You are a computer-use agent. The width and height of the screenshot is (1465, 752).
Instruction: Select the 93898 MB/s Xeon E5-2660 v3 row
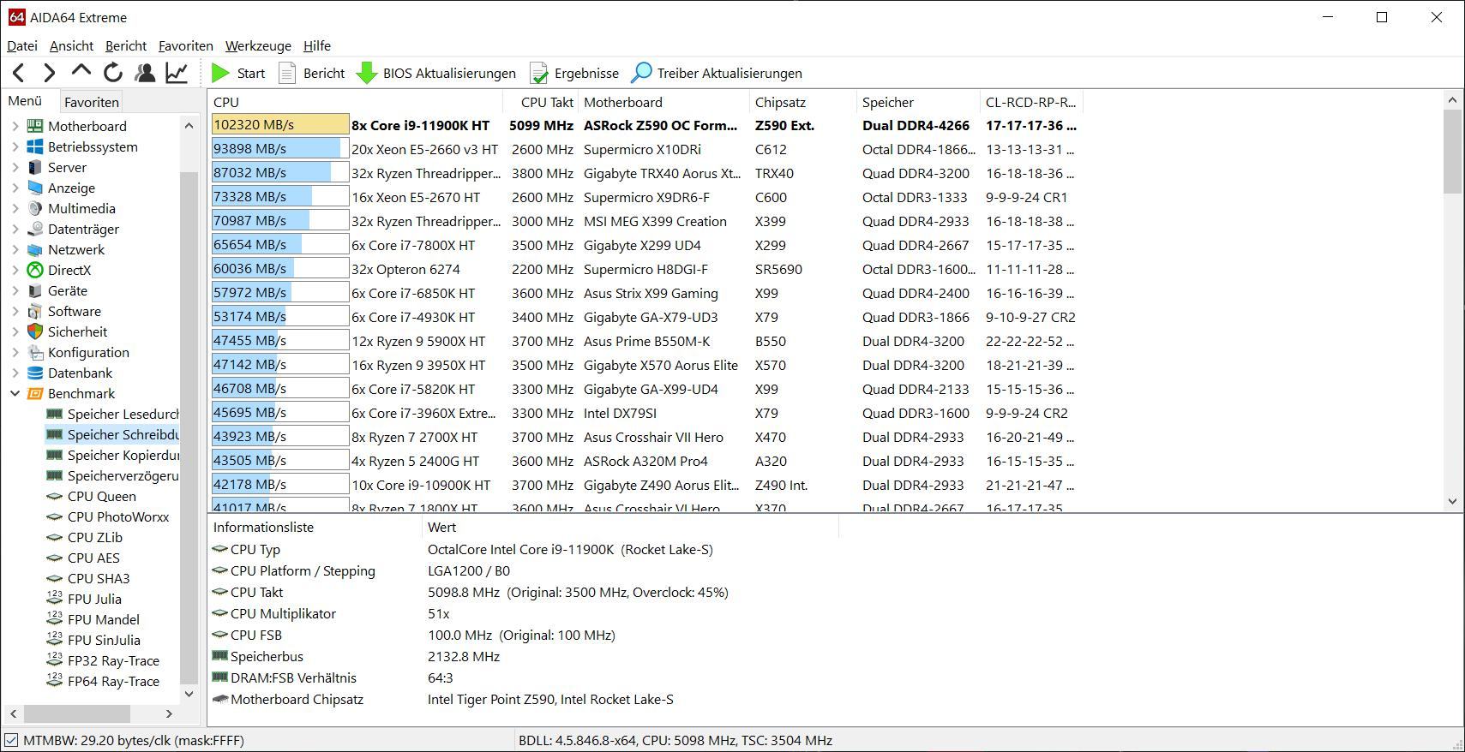click(645, 149)
